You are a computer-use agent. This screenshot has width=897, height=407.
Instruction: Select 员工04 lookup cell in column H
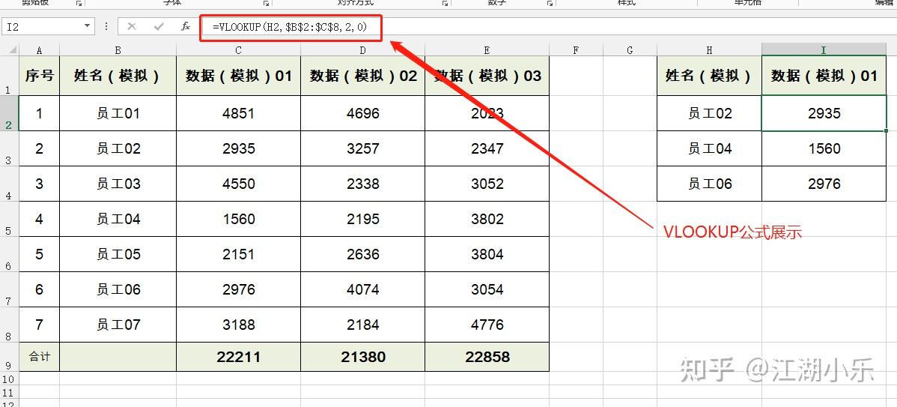pos(709,149)
